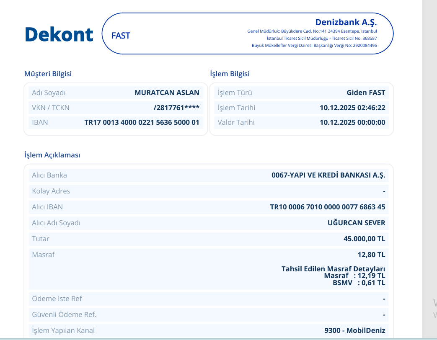Image resolution: width=437 pixels, height=340 pixels.
Task: Select the Alıcı Banka value Yapı ve Kredi
Action: (x=328, y=175)
